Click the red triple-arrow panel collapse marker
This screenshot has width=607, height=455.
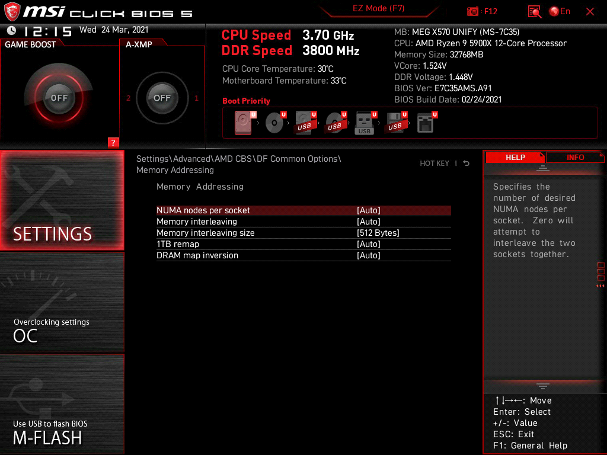point(600,286)
